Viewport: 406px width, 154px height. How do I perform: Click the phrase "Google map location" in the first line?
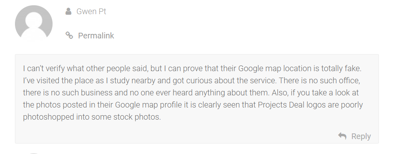(275, 69)
